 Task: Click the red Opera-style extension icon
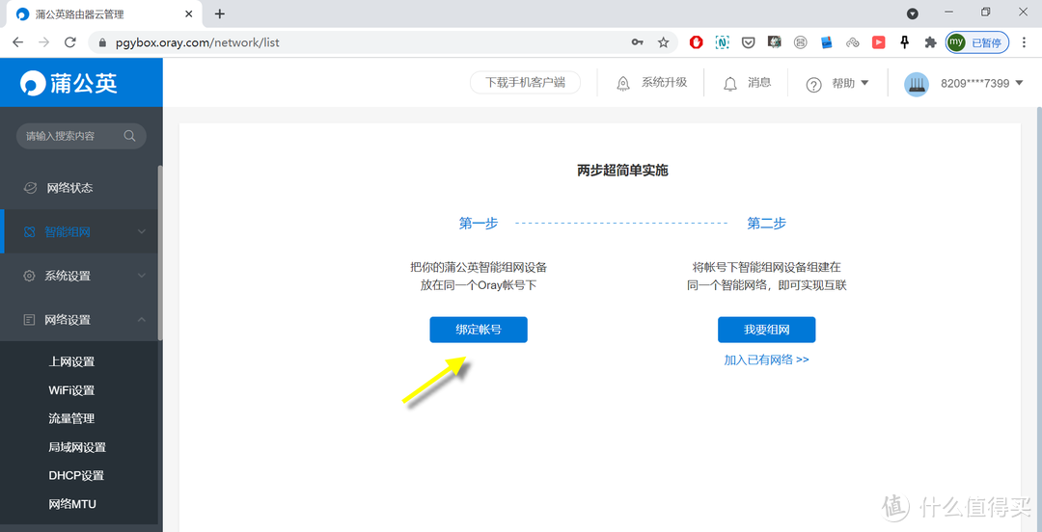click(697, 42)
